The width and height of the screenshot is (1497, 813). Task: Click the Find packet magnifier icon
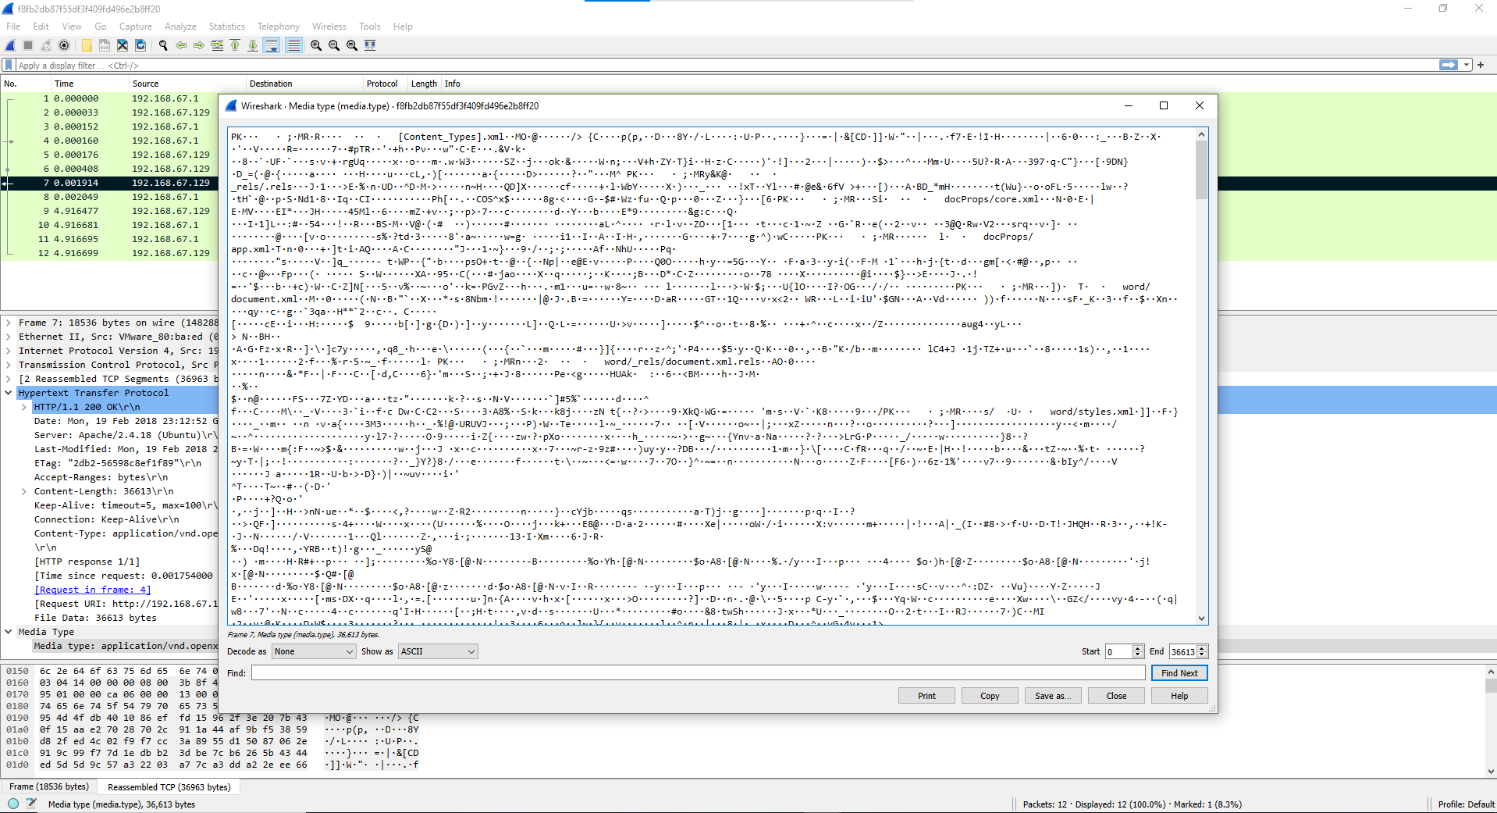pyautogui.click(x=163, y=45)
